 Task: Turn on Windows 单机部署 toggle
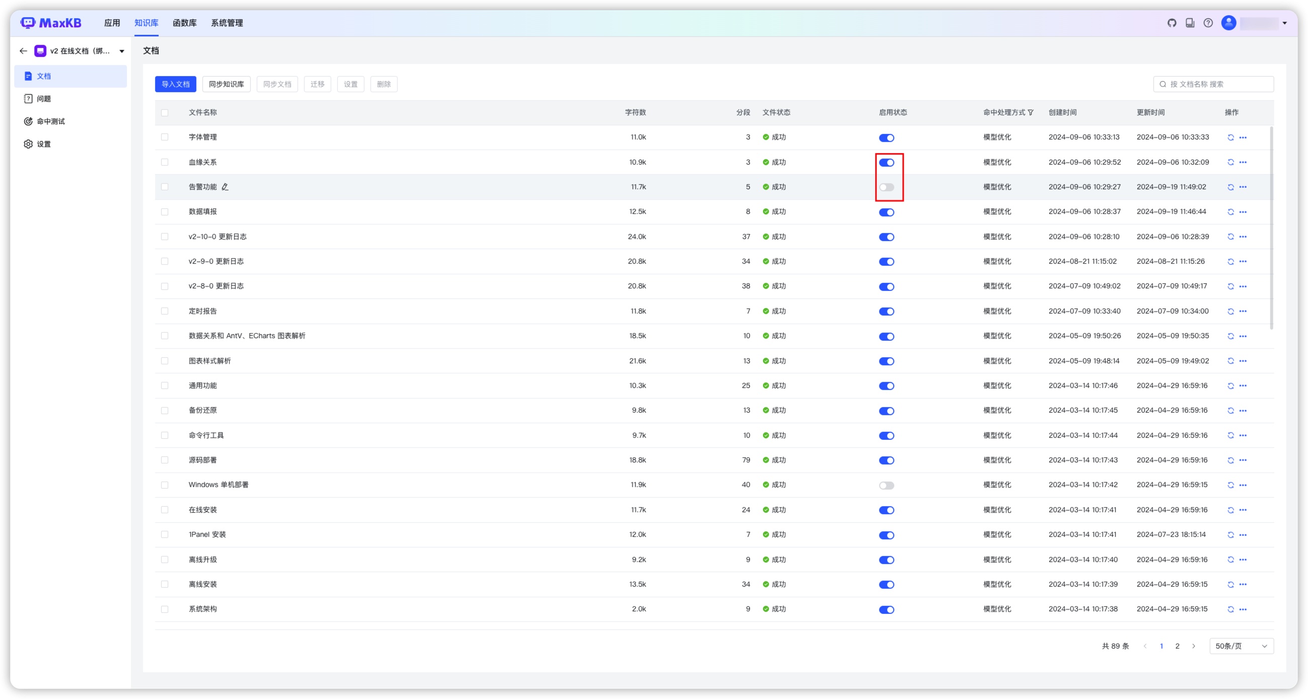pyautogui.click(x=886, y=485)
